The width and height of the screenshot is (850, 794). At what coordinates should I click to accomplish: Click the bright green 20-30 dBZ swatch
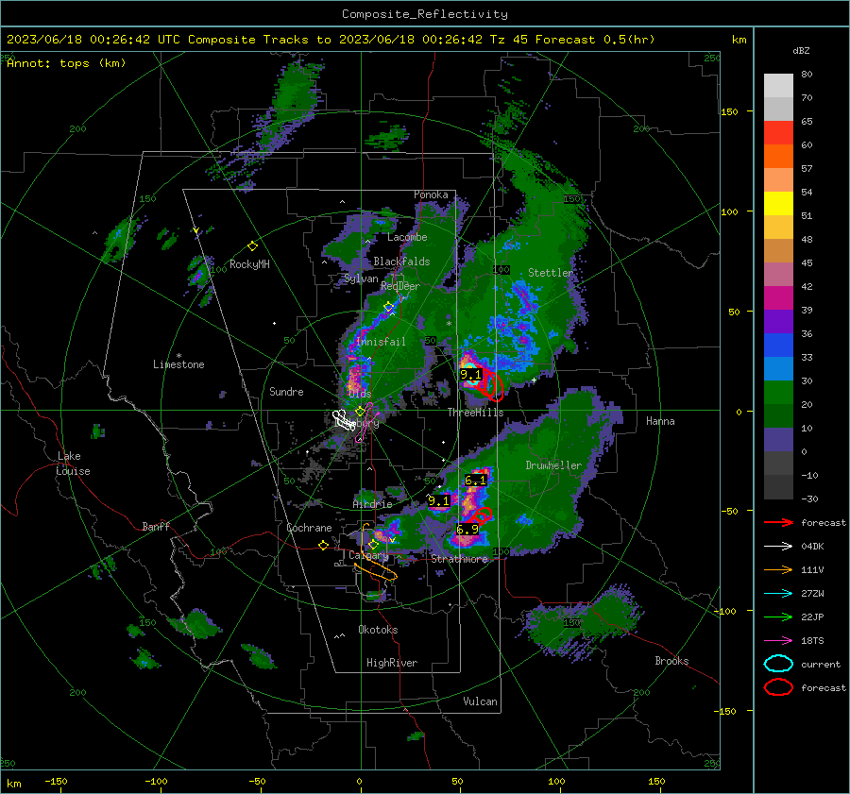point(778,392)
